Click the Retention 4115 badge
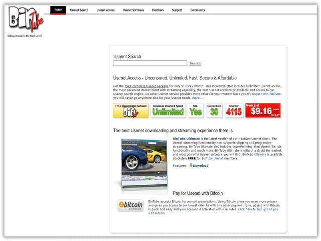Screen dimensions: 321x241 (x=234, y=110)
